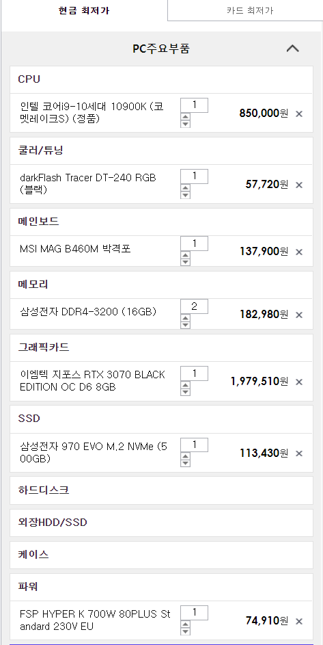Click the memory quantity input field

tap(195, 306)
